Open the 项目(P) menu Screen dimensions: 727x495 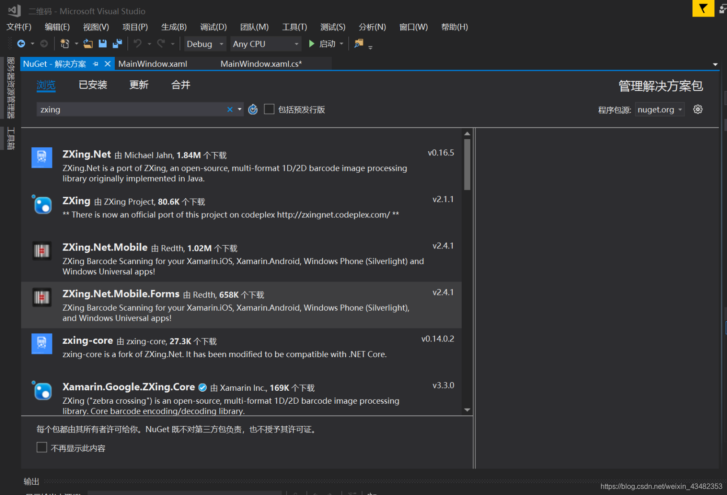click(x=135, y=27)
